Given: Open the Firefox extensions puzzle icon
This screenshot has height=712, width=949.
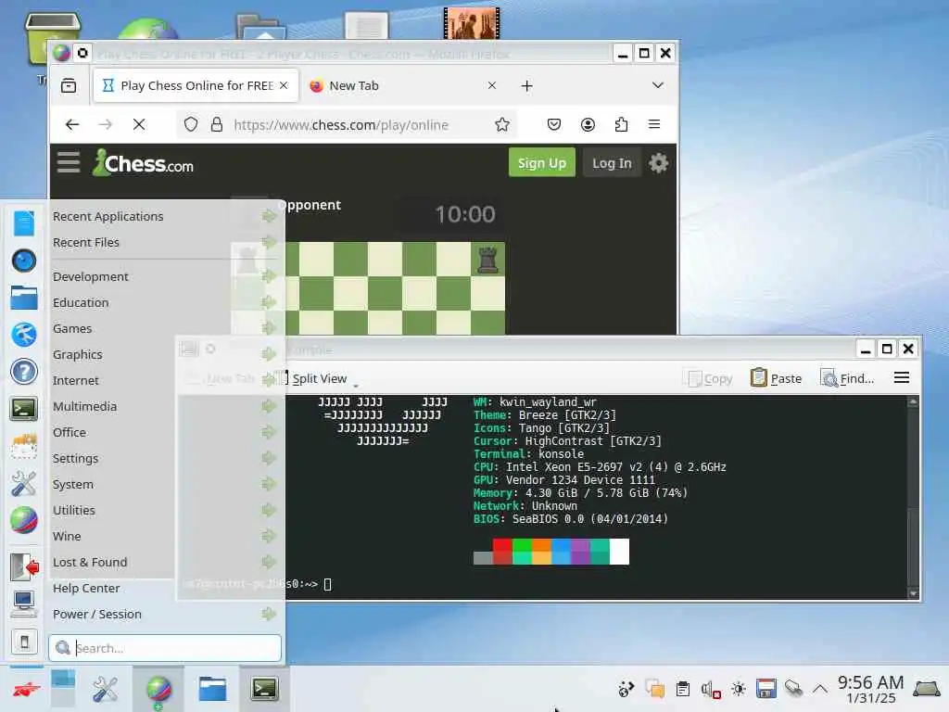Looking at the screenshot, I should (x=621, y=124).
